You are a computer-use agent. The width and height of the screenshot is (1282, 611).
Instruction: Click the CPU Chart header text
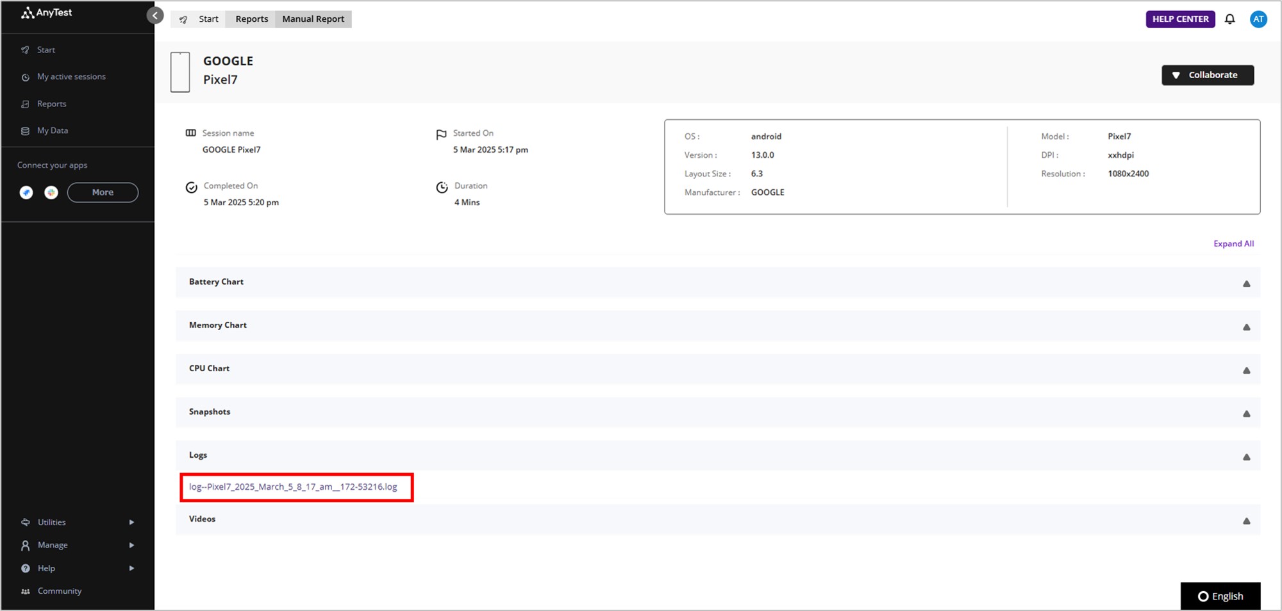tap(209, 368)
